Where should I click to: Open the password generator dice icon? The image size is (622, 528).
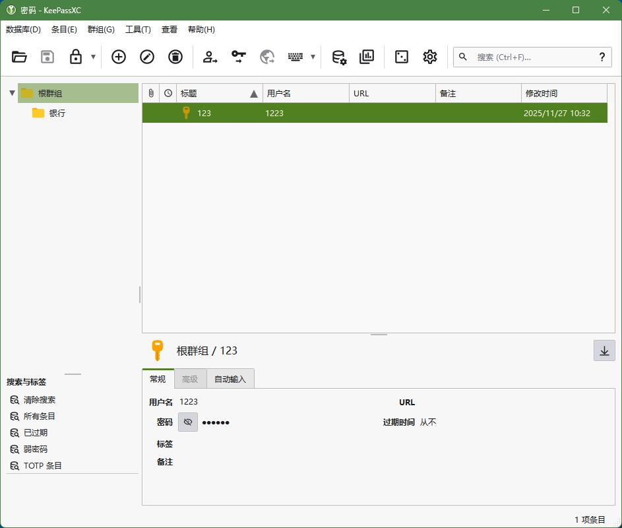click(402, 57)
